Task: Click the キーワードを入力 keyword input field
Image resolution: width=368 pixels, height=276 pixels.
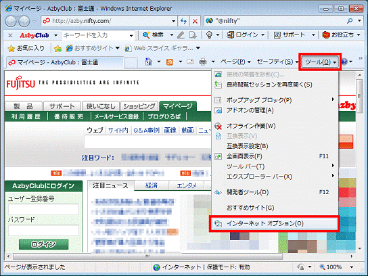Action: [95, 35]
